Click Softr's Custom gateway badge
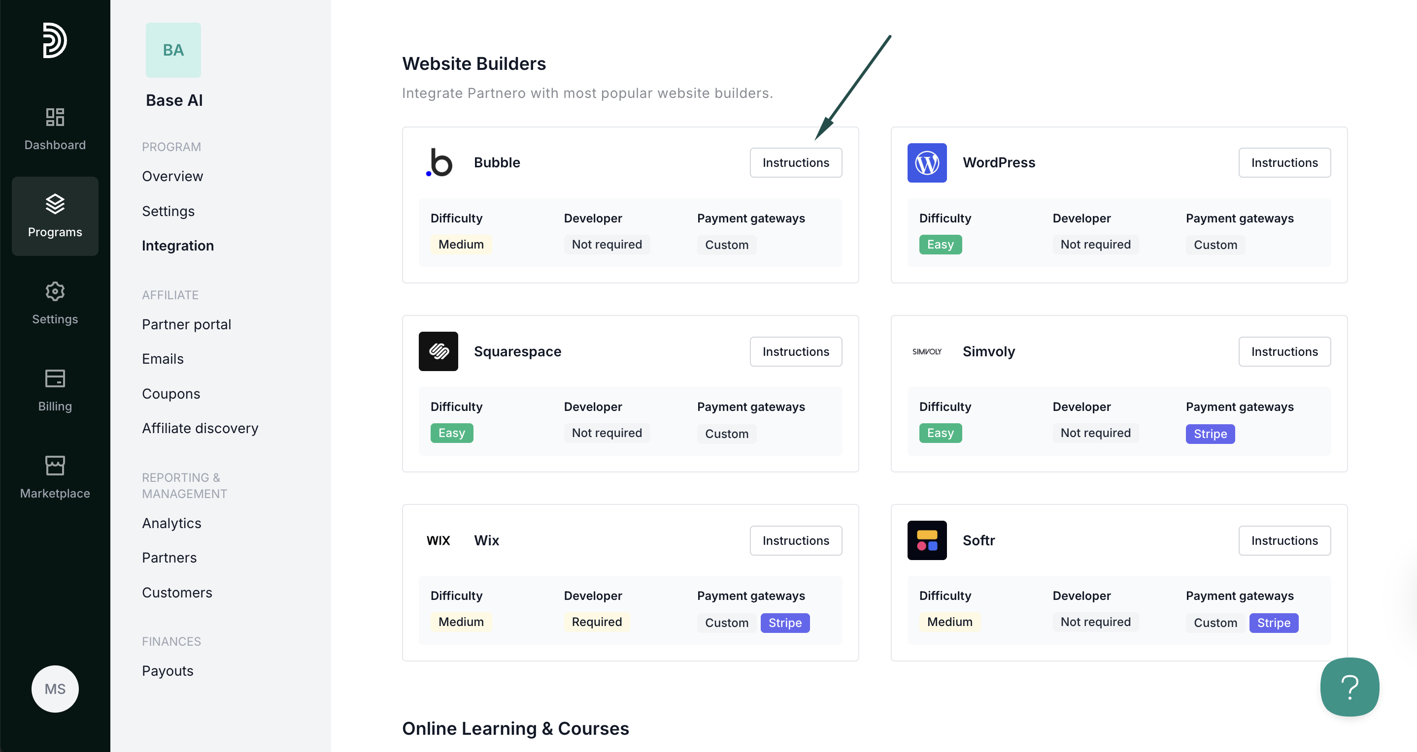 coord(1215,623)
